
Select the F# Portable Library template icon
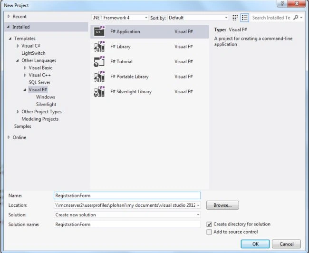99,77
